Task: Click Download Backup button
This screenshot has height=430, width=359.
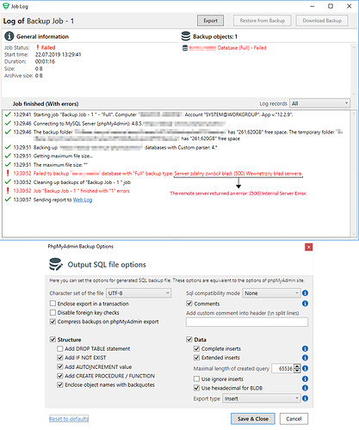Action: tap(322, 21)
